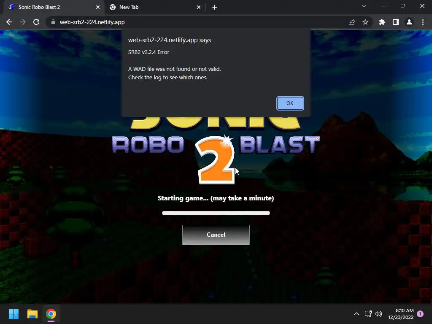
Task: Close the Sonic Robo Blast 2 tab
Action: pyautogui.click(x=98, y=7)
